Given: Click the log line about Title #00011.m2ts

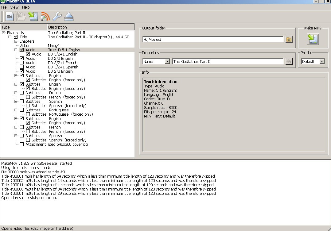Looking at the screenshot, I should pyautogui.click(x=107, y=185).
